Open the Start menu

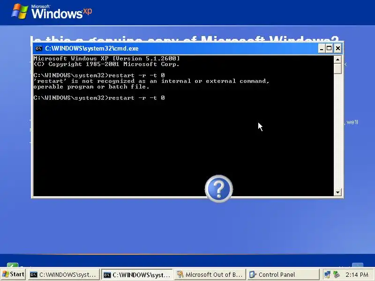pos(13,274)
